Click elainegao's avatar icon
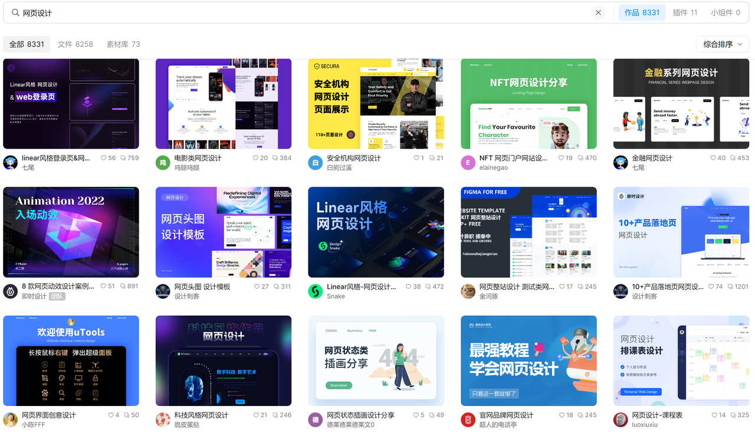Image resolution: width=755 pixels, height=432 pixels. click(x=468, y=163)
